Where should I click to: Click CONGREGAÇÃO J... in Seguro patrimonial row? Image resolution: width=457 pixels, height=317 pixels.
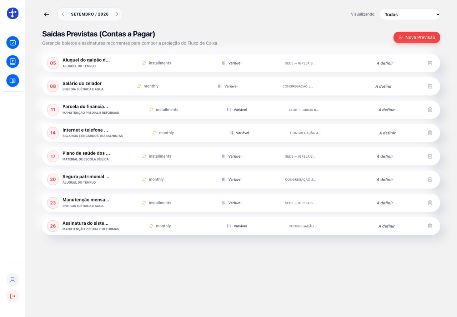[300, 180]
